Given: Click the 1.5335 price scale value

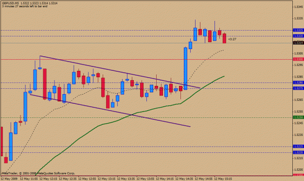Looking at the screenshot, I should (298, 18).
